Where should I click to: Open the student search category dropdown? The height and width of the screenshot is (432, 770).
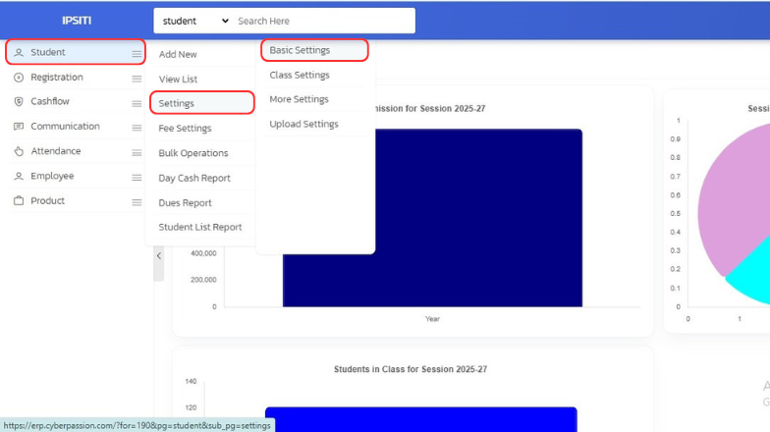pyautogui.click(x=195, y=21)
